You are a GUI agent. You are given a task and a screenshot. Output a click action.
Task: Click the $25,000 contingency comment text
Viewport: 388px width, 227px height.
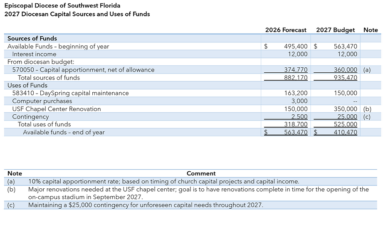146,205
